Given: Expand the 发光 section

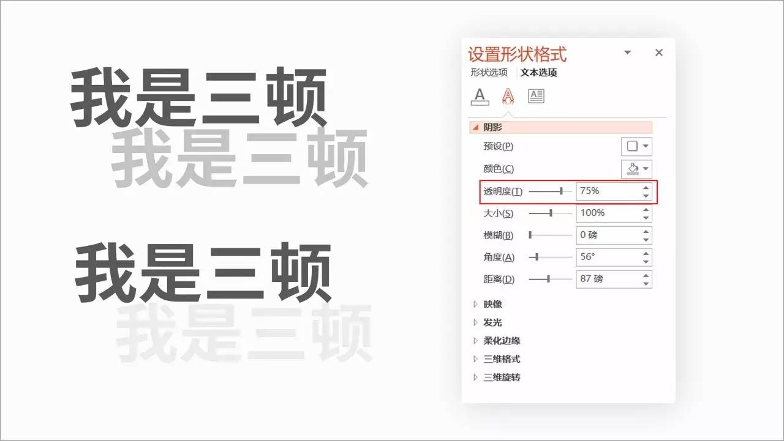Looking at the screenshot, I should click(x=492, y=323).
